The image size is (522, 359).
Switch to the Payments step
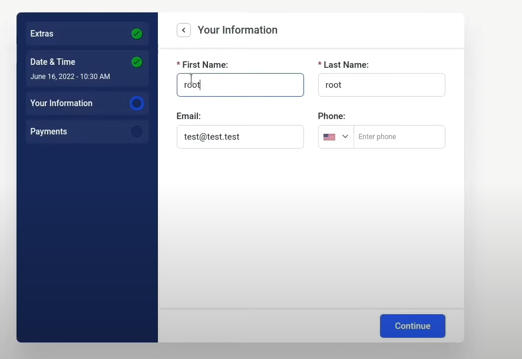coord(77,131)
